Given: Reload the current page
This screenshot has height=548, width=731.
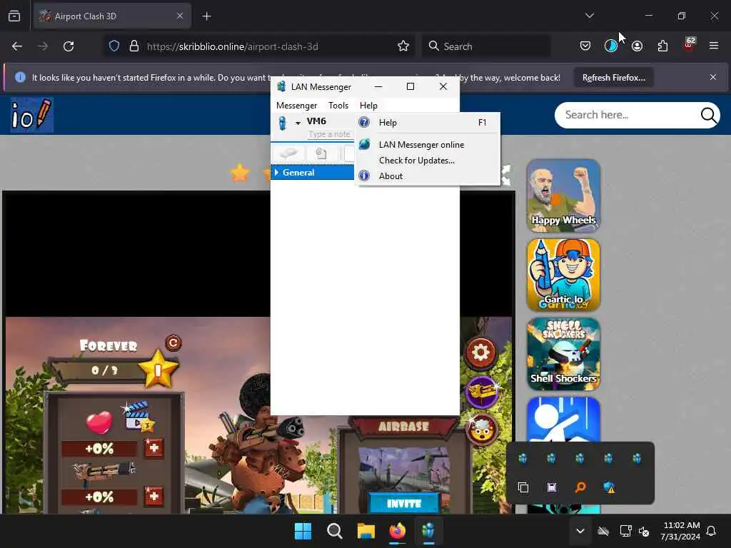Looking at the screenshot, I should click(x=69, y=46).
